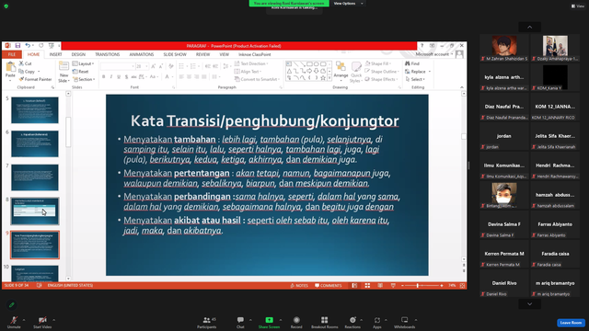Open the font size combo box
Screen dimensions: 589x331
[x=142, y=66]
